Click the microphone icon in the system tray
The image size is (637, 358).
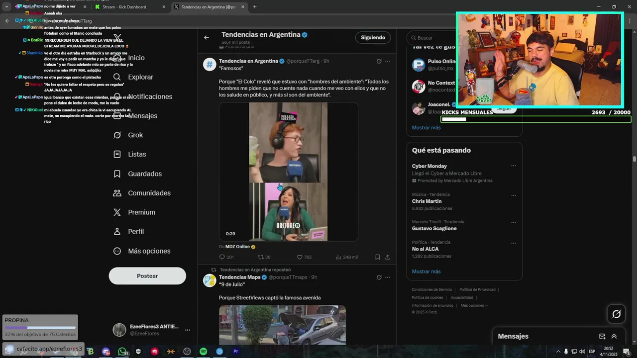pos(566,352)
